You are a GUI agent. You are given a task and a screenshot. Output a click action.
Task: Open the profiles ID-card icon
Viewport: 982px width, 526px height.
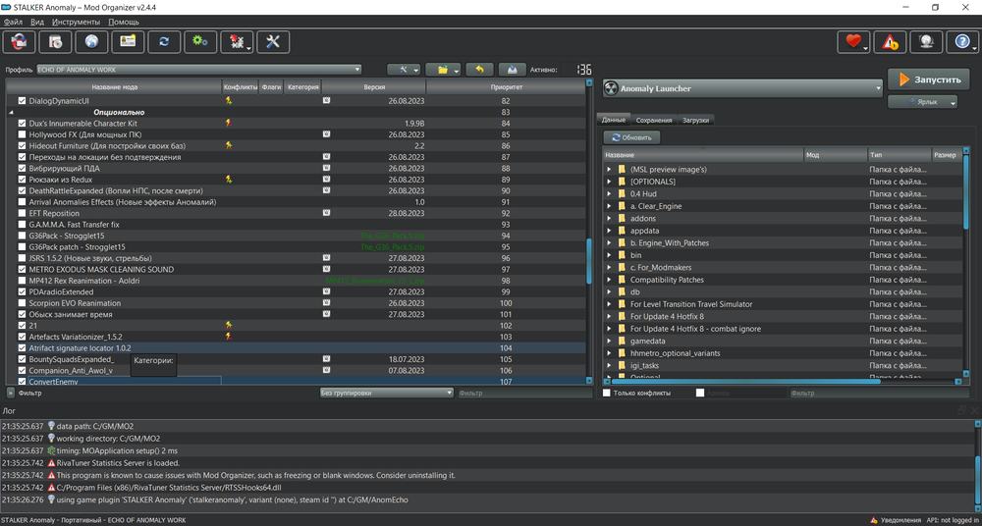(128, 41)
